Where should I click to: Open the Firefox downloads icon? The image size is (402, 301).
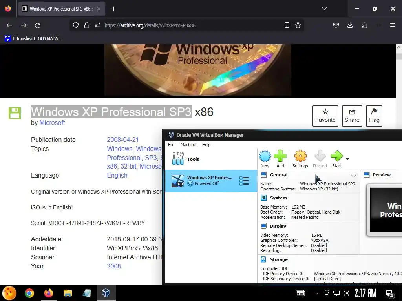pos(350,25)
